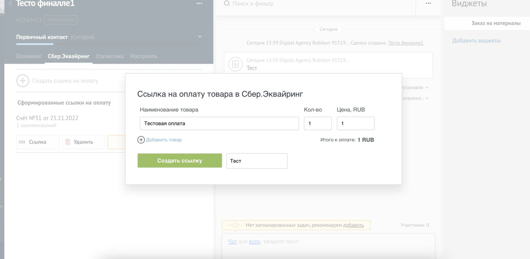
Task: Expand the Первичный контакт stage dropdown
Action: click(200, 37)
